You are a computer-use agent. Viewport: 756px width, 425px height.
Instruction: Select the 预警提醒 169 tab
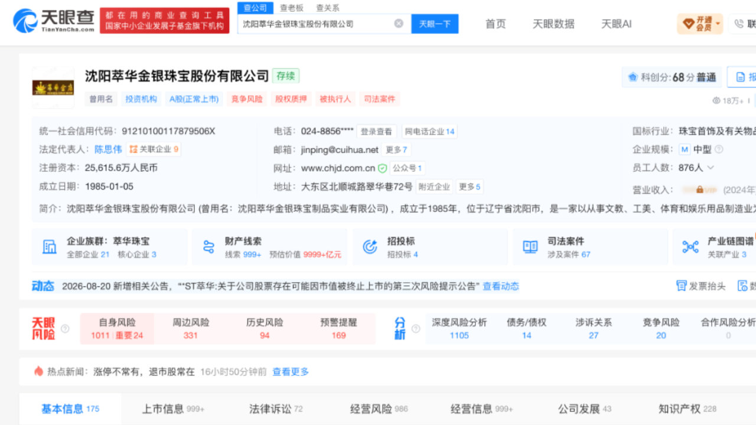[338, 329]
